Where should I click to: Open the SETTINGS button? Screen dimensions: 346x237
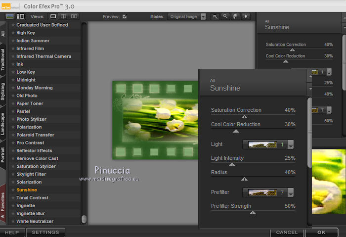coord(45,233)
